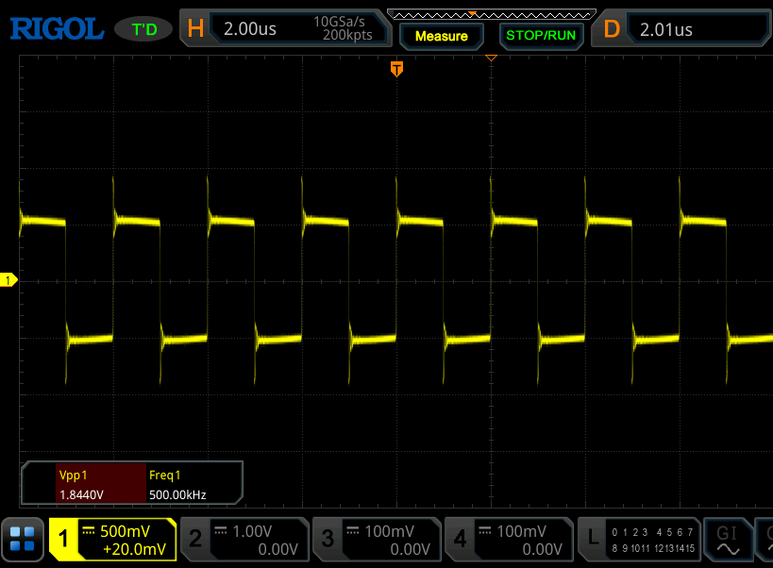This screenshot has width=773, height=568.
Task: Enable channel 4 in the bottom bar
Action: click(509, 540)
